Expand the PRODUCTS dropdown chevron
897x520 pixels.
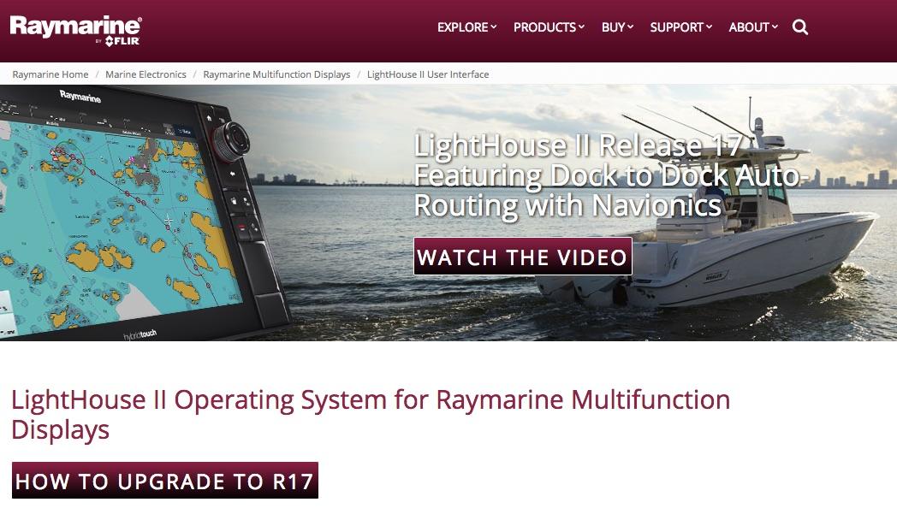581,27
